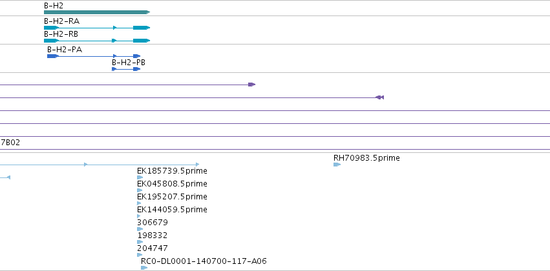Click the B-H2 gene label
This screenshot has height=271, width=550.
tap(54, 6)
